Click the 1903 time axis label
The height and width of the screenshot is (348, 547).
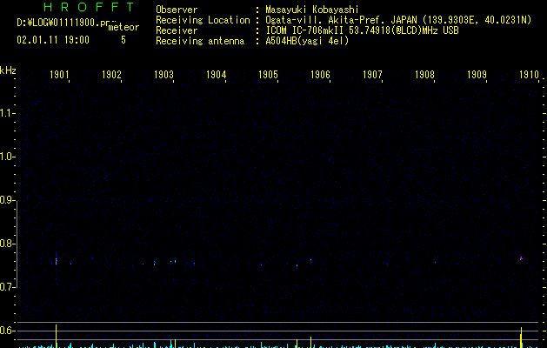click(x=163, y=74)
